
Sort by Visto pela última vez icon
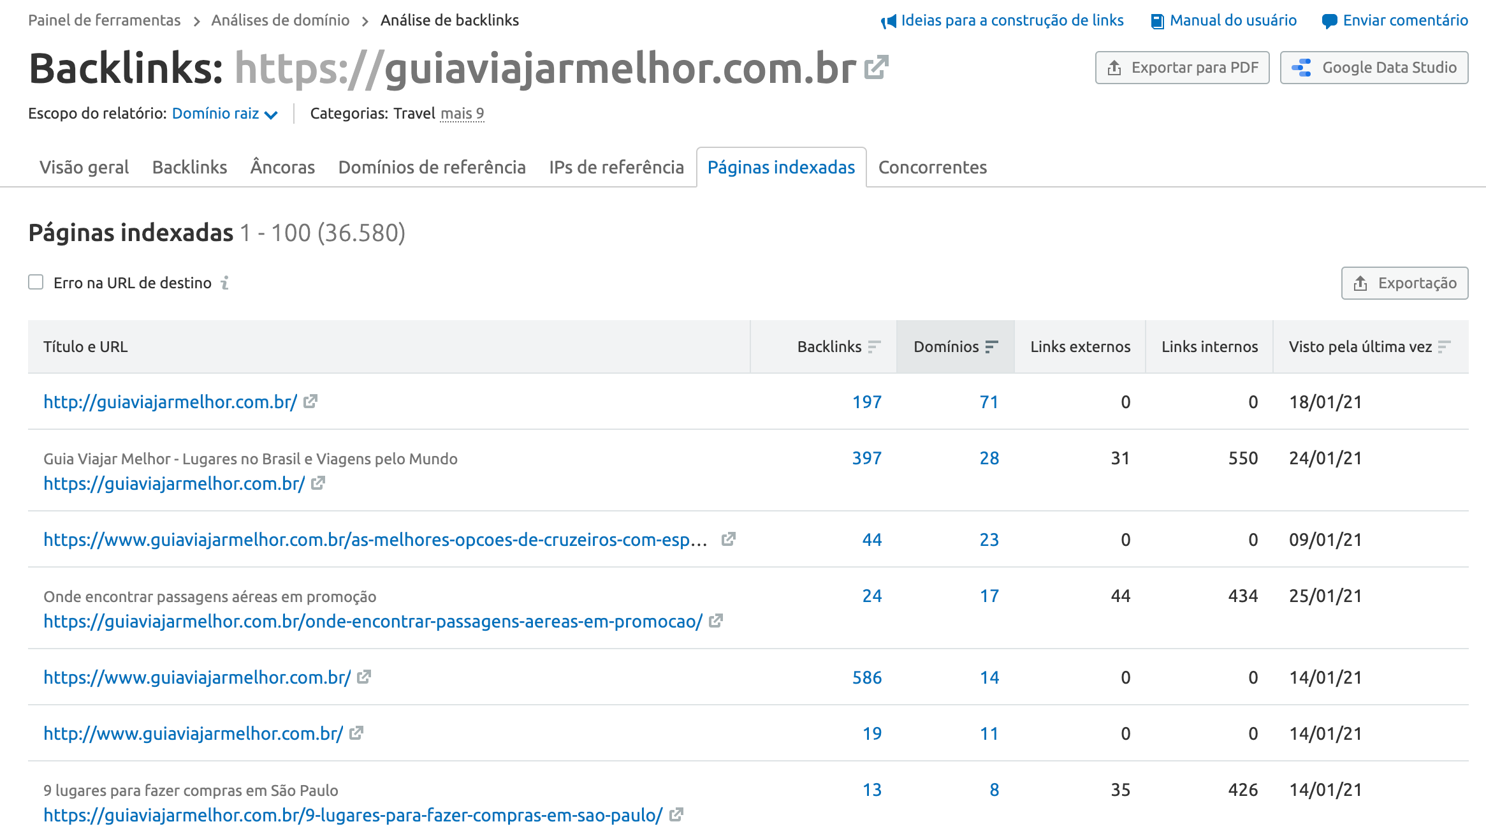click(1445, 346)
